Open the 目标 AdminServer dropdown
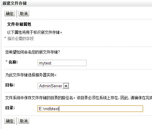152x129 pixels. click(x=53, y=86)
